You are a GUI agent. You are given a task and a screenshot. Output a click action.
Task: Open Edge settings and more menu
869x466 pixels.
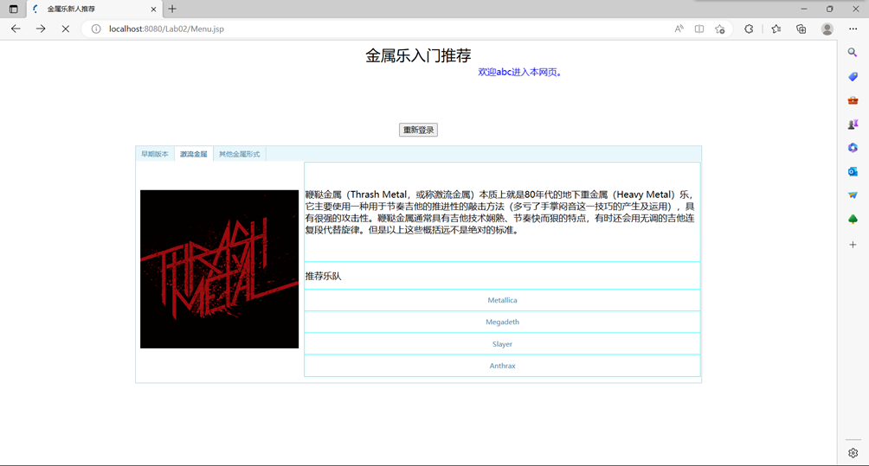pyautogui.click(x=853, y=29)
